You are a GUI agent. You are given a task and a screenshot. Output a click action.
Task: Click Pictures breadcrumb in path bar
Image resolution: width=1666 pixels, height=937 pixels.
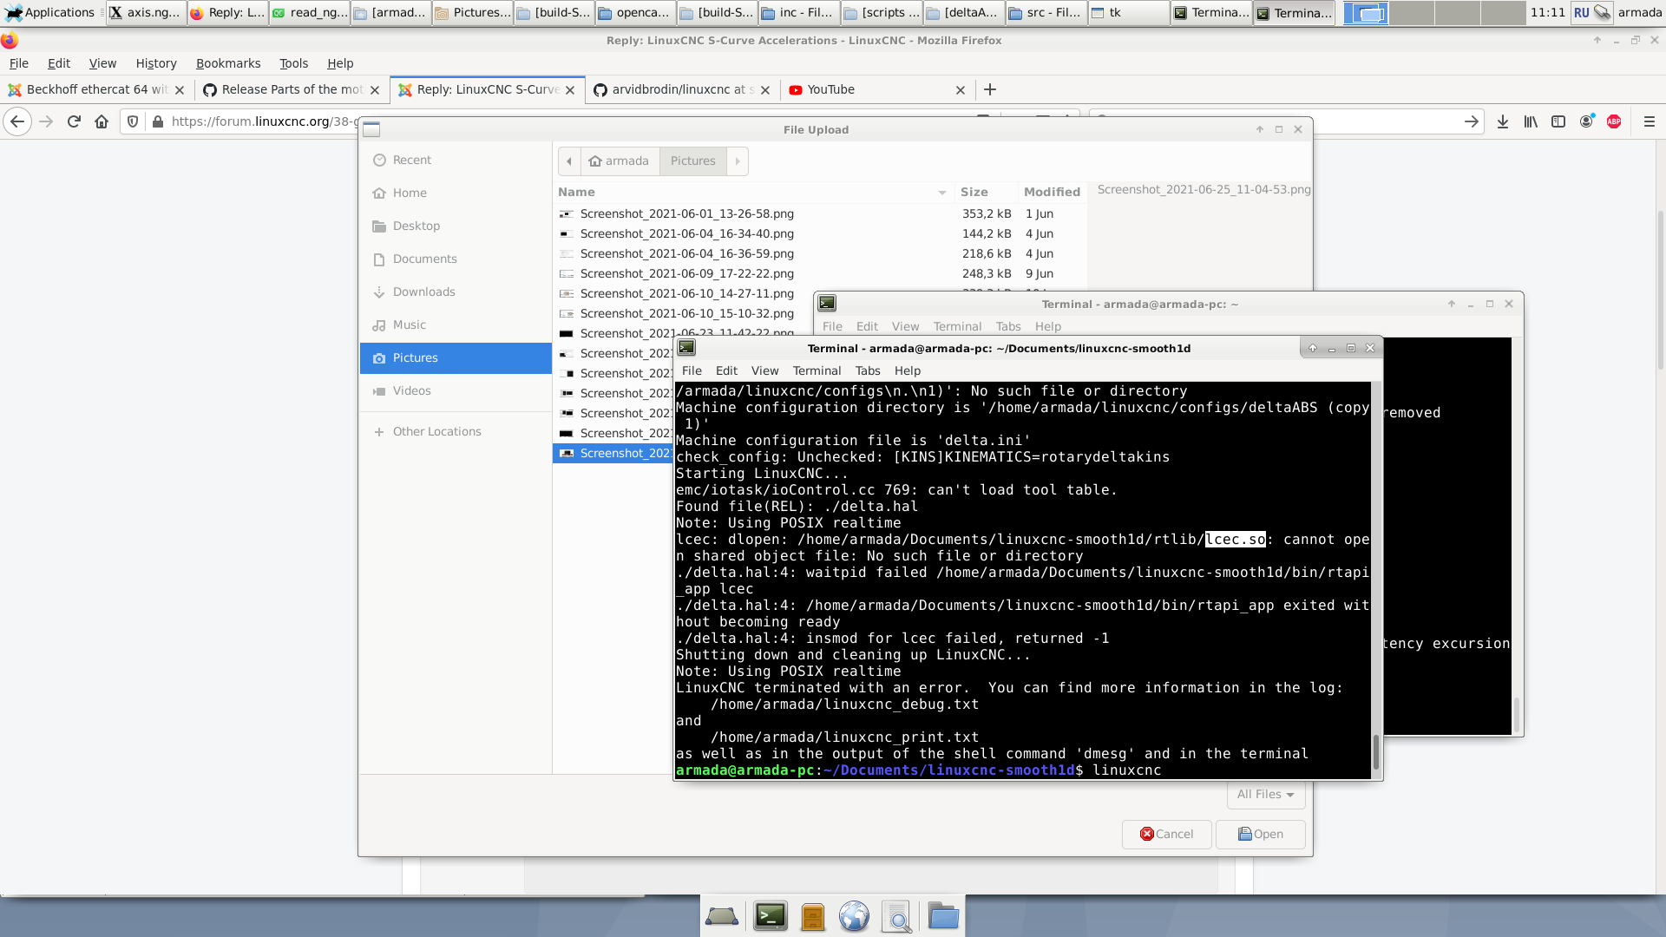coord(693,161)
